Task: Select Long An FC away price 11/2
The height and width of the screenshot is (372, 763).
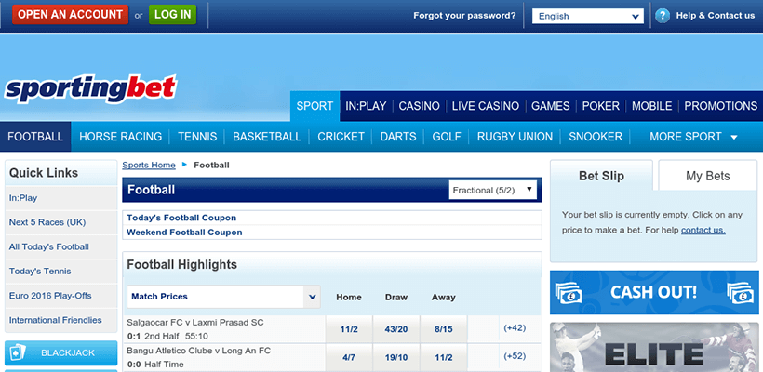Action: point(443,357)
